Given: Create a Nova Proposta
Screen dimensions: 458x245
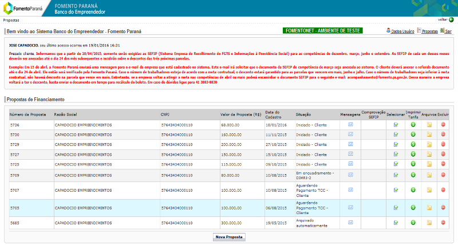Looking at the screenshot, I should pos(229,237).
